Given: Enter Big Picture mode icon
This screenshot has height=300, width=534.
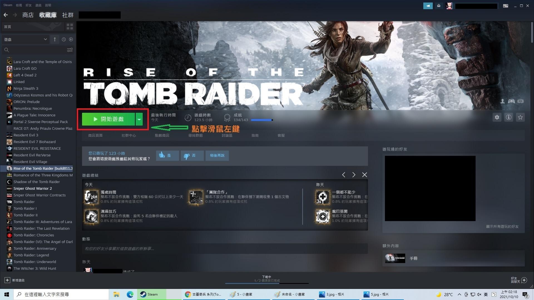Looking at the screenshot, I should tap(506, 6).
